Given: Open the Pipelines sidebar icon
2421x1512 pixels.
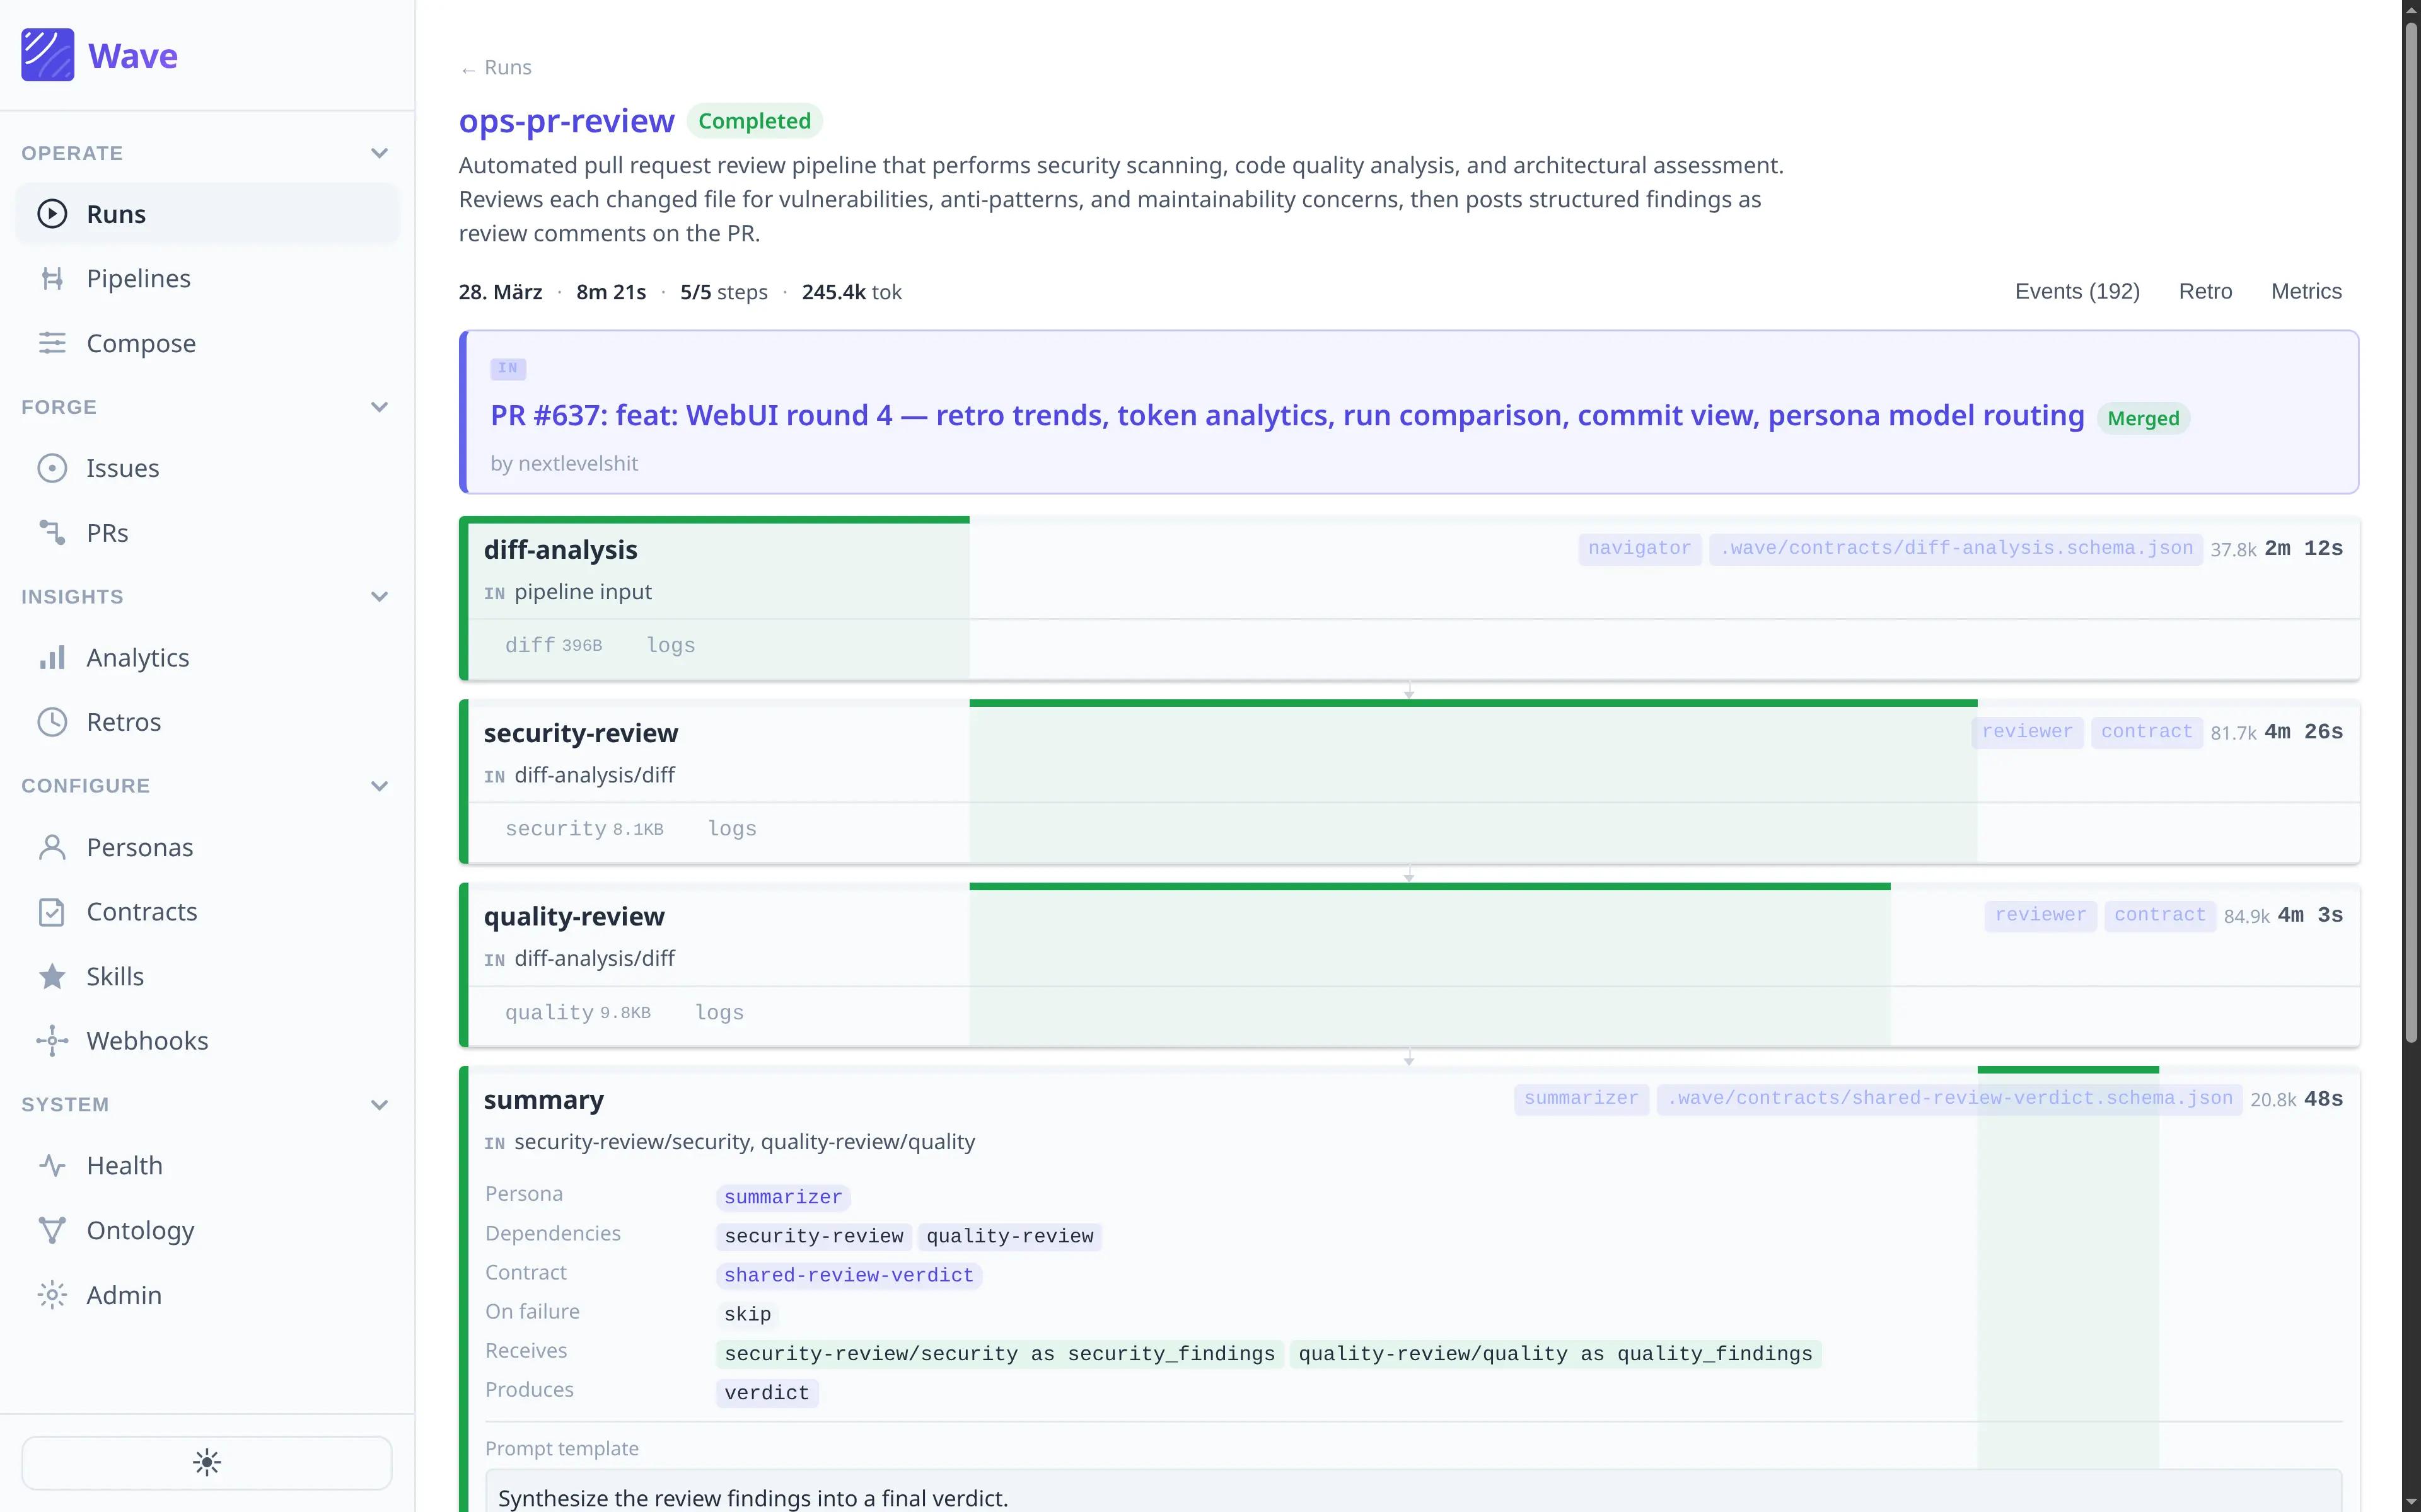Looking at the screenshot, I should point(52,279).
